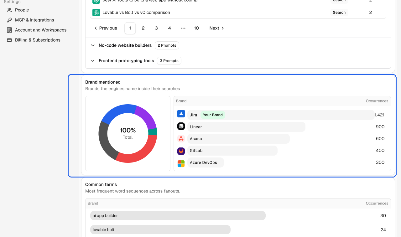
Task: Click the GitLab brand row bar
Action: point(232,151)
